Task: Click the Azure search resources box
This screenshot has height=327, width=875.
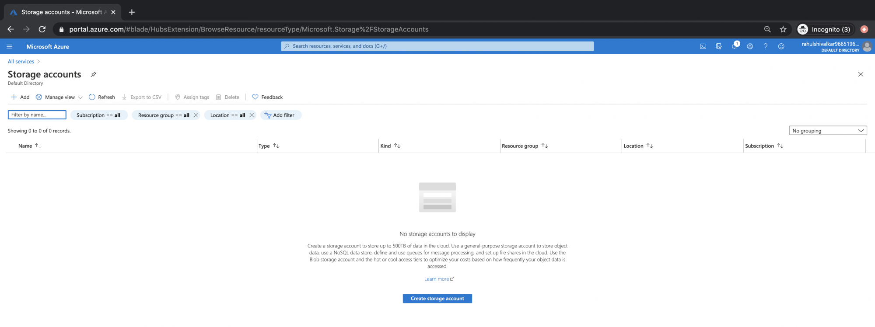Action: (437, 46)
